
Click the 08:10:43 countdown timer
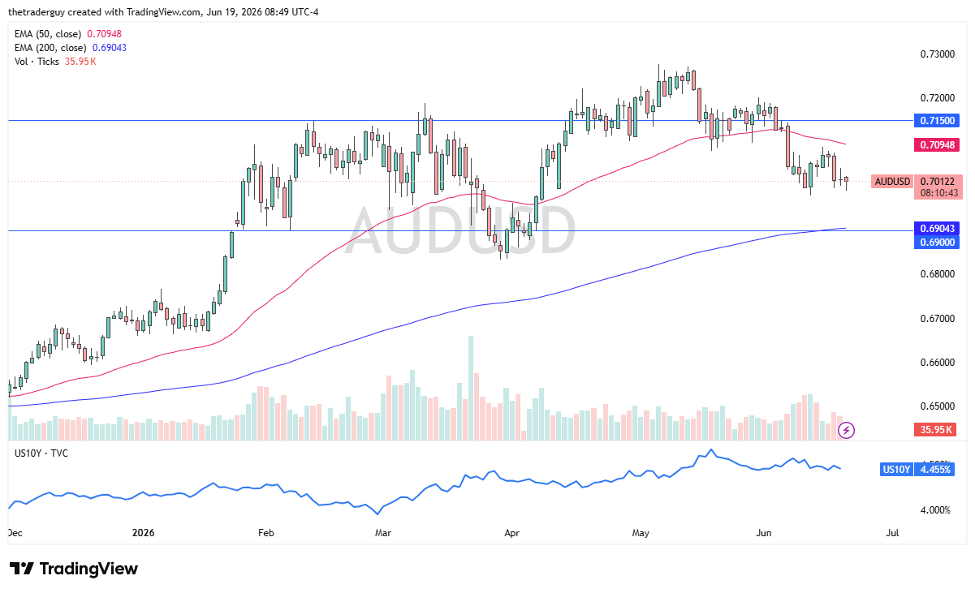pos(938,194)
